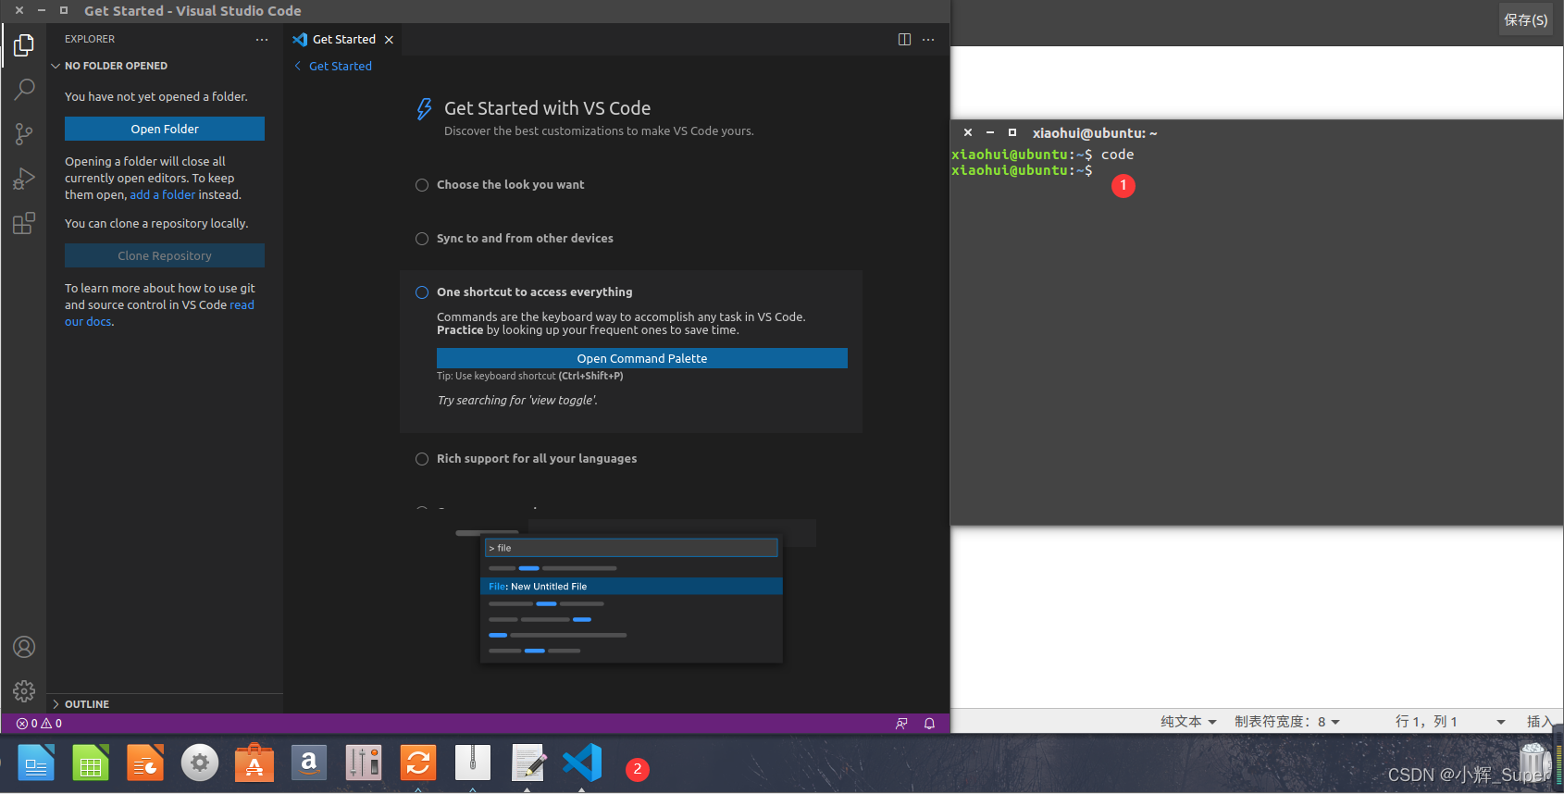1564x794 pixels.
Task: Select 'Rich support for all your languages' step
Action: point(537,459)
